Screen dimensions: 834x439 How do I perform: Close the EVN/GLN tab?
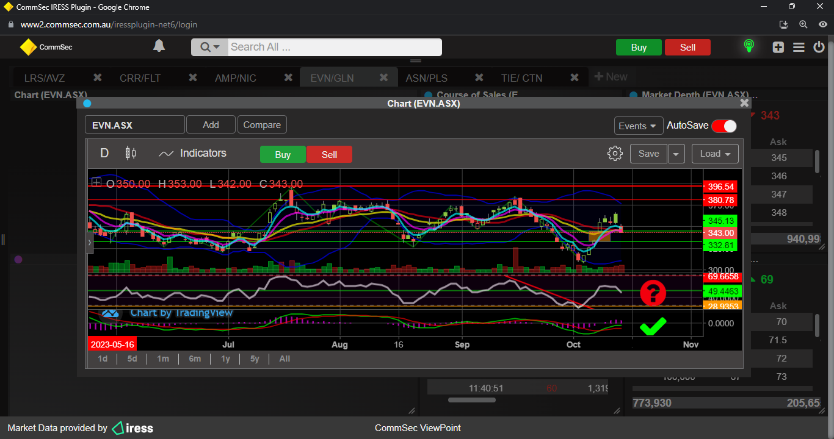(384, 77)
